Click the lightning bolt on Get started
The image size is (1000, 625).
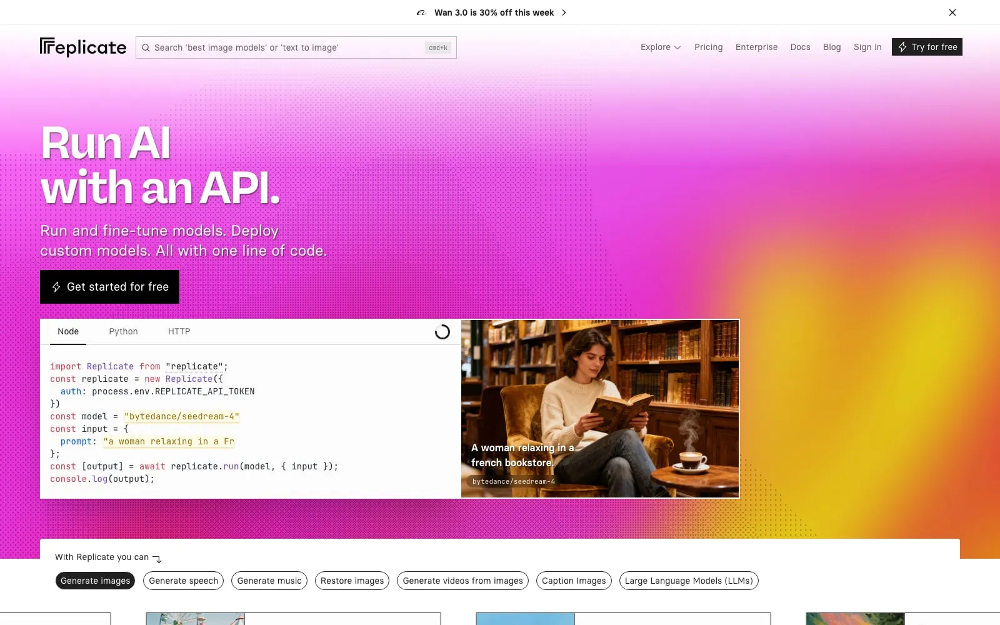coord(56,287)
